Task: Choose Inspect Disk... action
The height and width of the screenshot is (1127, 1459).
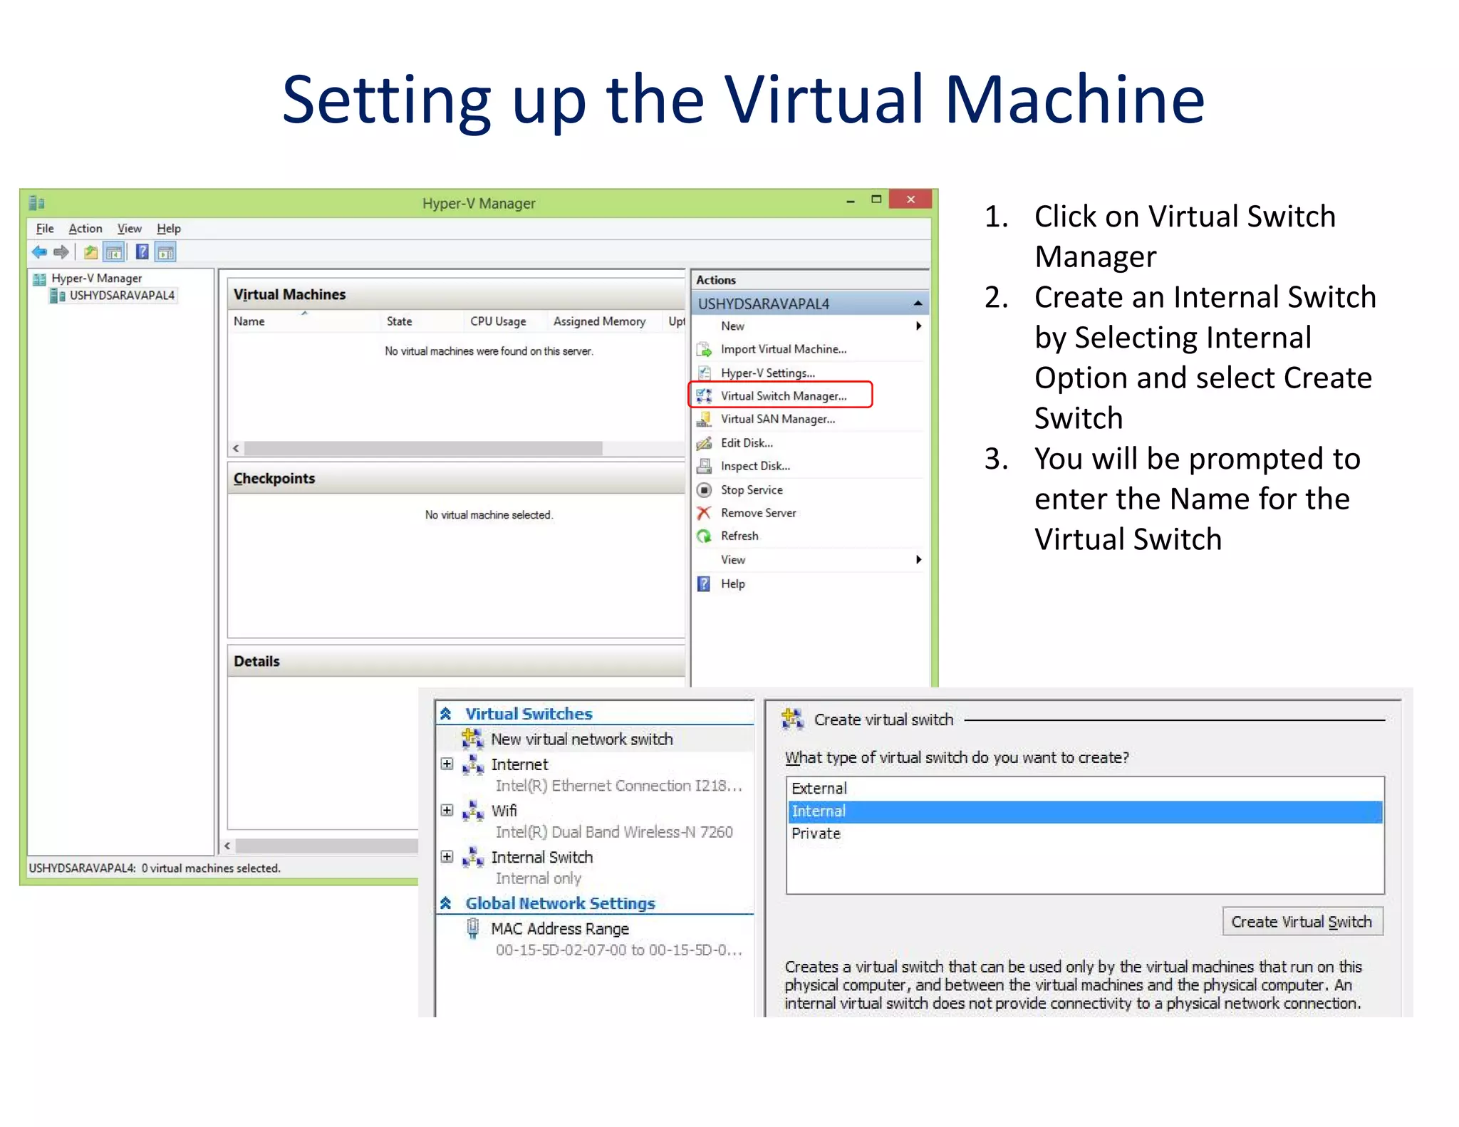Action: 755,466
